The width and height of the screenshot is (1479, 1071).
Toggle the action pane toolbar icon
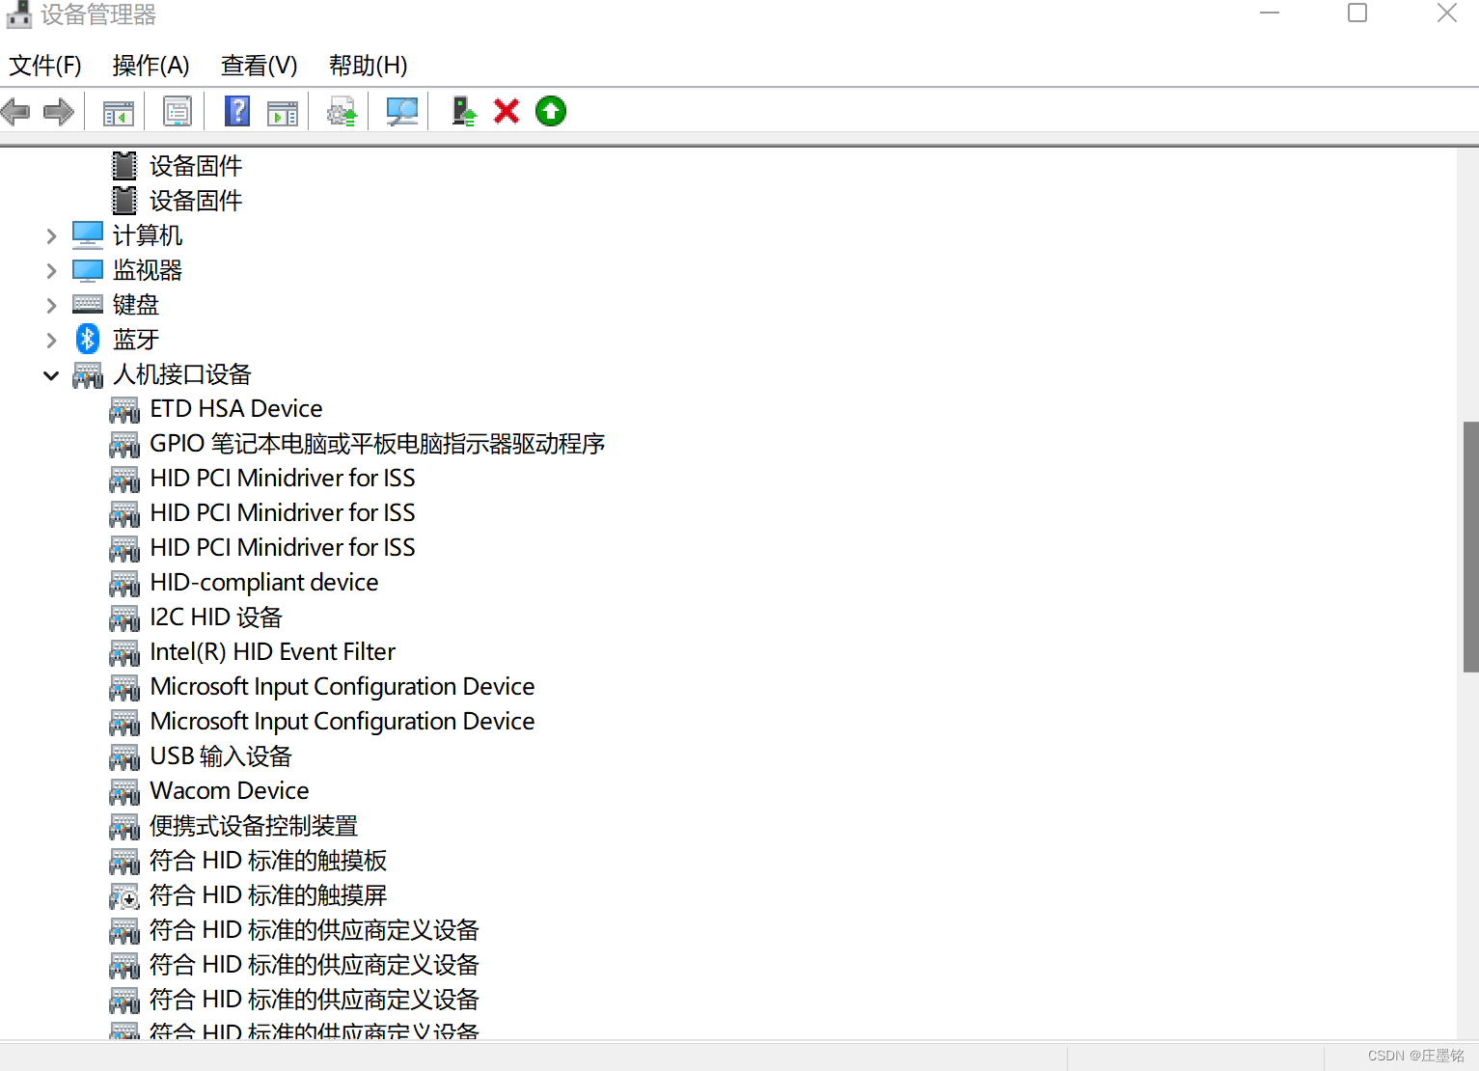coord(283,113)
